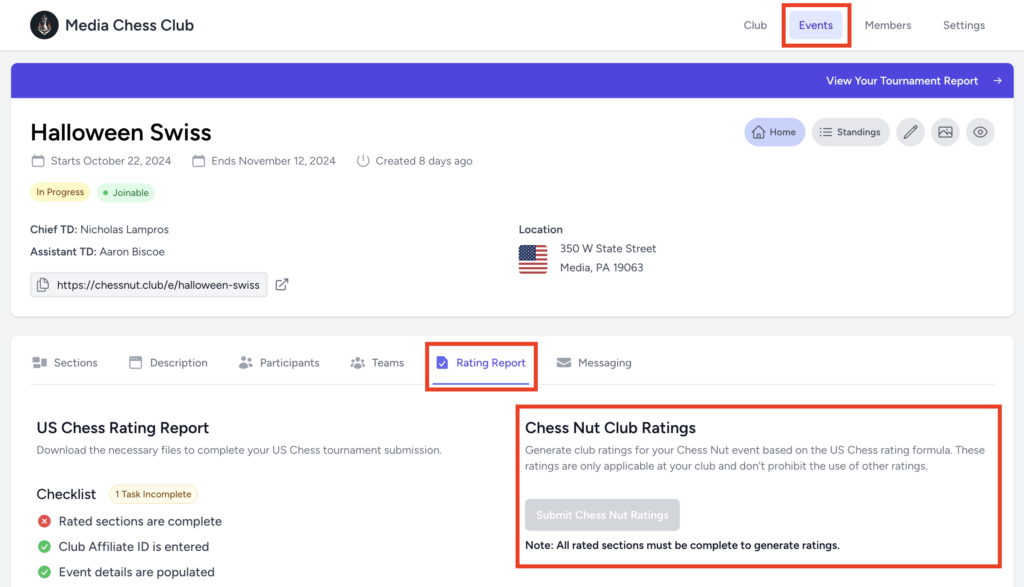The image size is (1024, 587).
Task: Click arrow next to View Your Tournament Report
Action: [997, 81]
